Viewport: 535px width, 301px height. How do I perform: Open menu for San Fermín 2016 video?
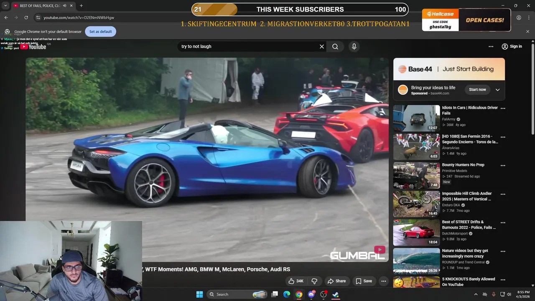point(503,137)
